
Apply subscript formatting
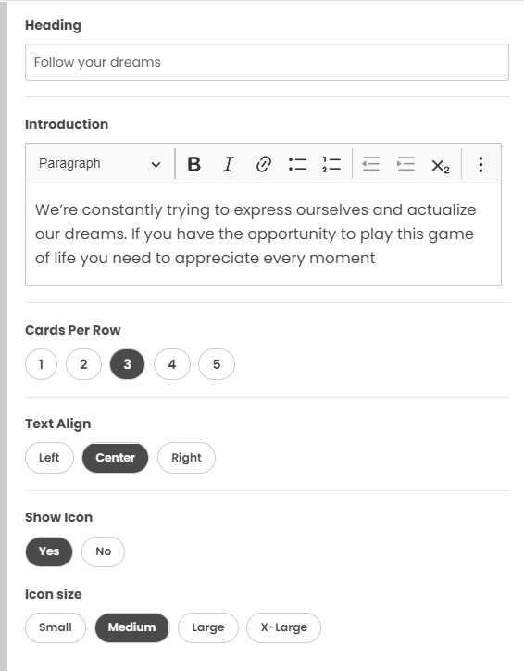pyautogui.click(x=441, y=165)
